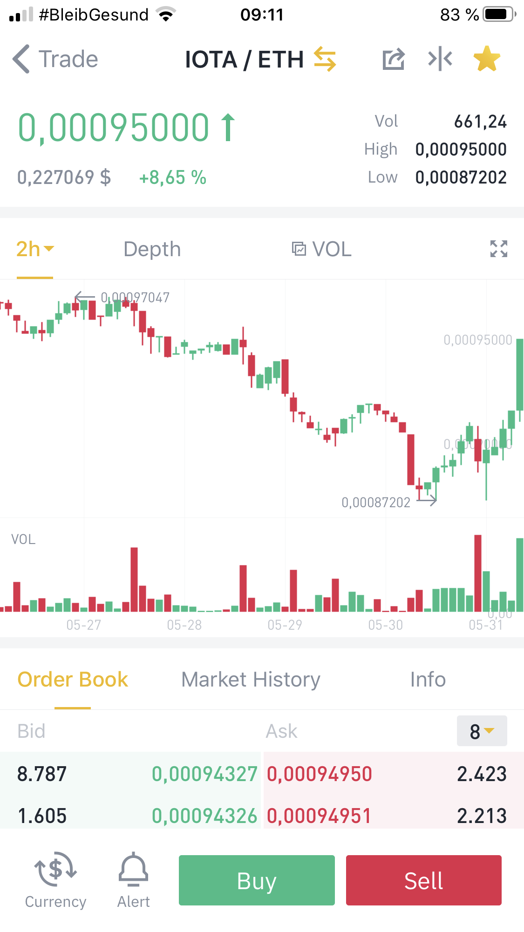524x932 pixels.
Task: Go back using the Trade chevron
Action: (x=55, y=59)
